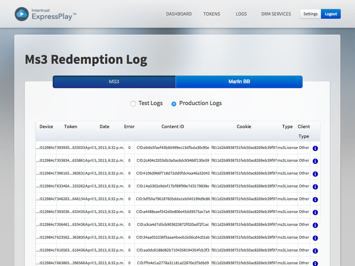Image resolution: width=355 pixels, height=266 pixels.
Task: Open info icon for CID:eb6e5faef43b85499ec13dfbda30c95e row
Action: coord(315,148)
